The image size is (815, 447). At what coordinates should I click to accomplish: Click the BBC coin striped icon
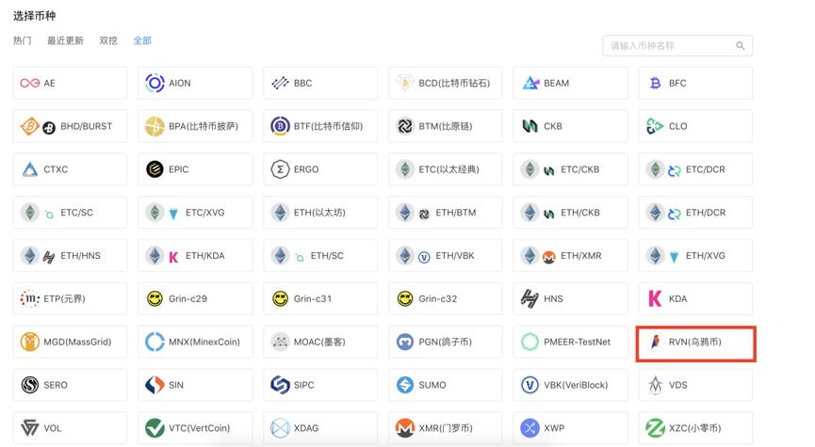(x=280, y=83)
